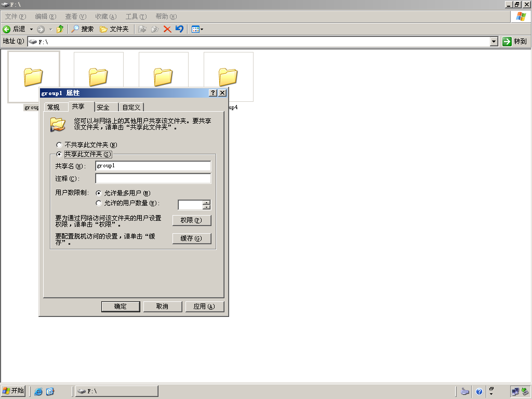Click the Move To toolbar icon
Screen dimensions: 532x399
pos(142,29)
